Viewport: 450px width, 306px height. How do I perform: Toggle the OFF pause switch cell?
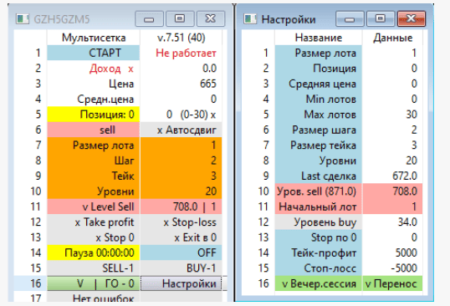182,252
